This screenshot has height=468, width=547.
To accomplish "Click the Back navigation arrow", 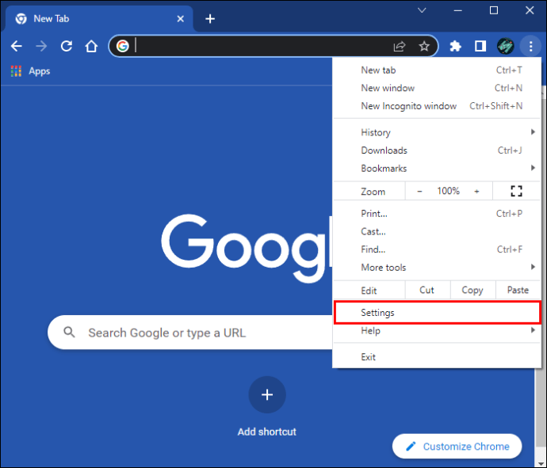I will (x=17, y=46).
